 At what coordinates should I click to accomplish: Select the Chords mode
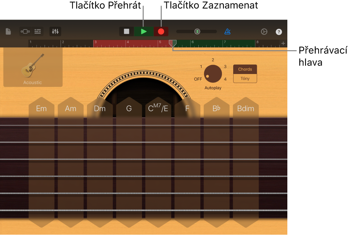[x=245, y=69]
